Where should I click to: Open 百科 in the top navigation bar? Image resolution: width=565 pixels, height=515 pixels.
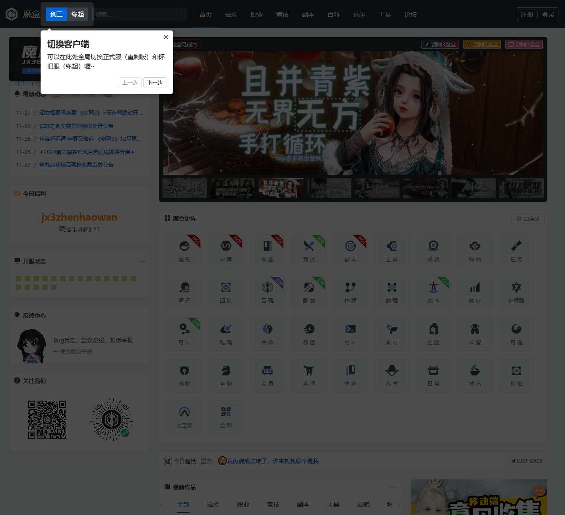click(x=334, y=15)
